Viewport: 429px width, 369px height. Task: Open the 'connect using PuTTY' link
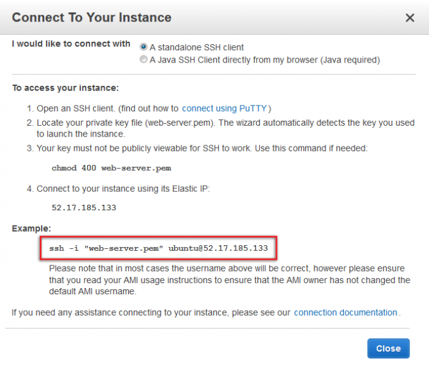(224, 108)
